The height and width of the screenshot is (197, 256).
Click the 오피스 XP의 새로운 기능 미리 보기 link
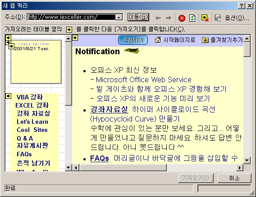pyautogui.click(x=153, y=98)
